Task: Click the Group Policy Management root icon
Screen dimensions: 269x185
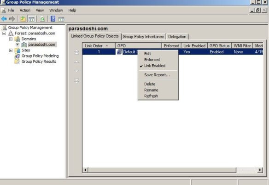Action: click(x=4, y=28)
